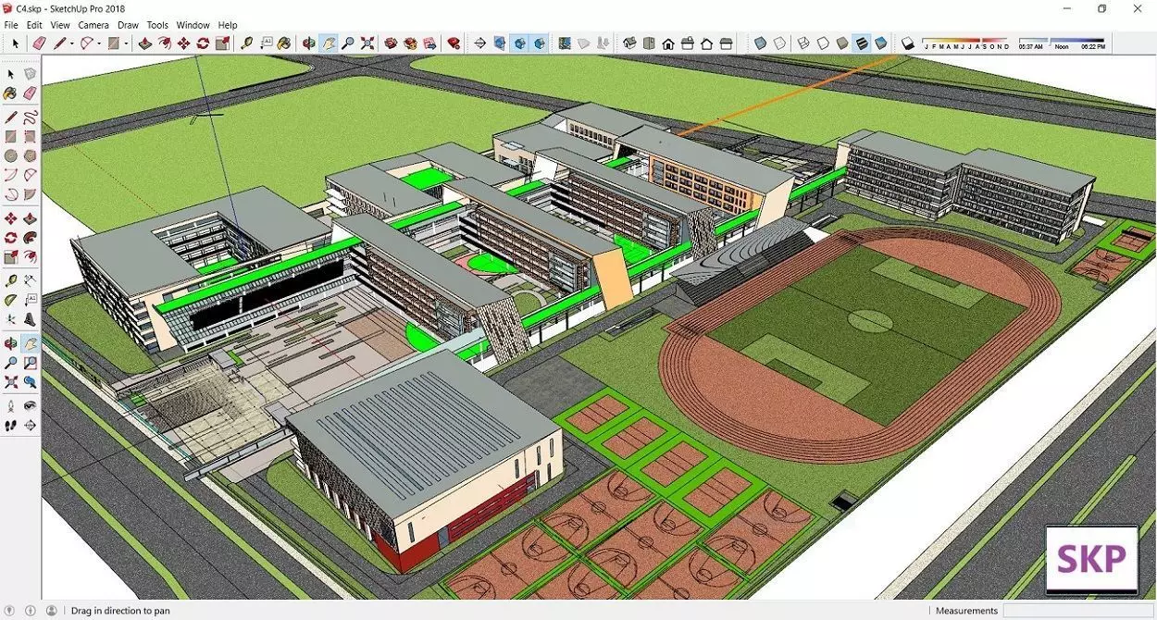Open the Draw menu
This screenshot has height=620, width=1157.
click(x=129, y=25)
